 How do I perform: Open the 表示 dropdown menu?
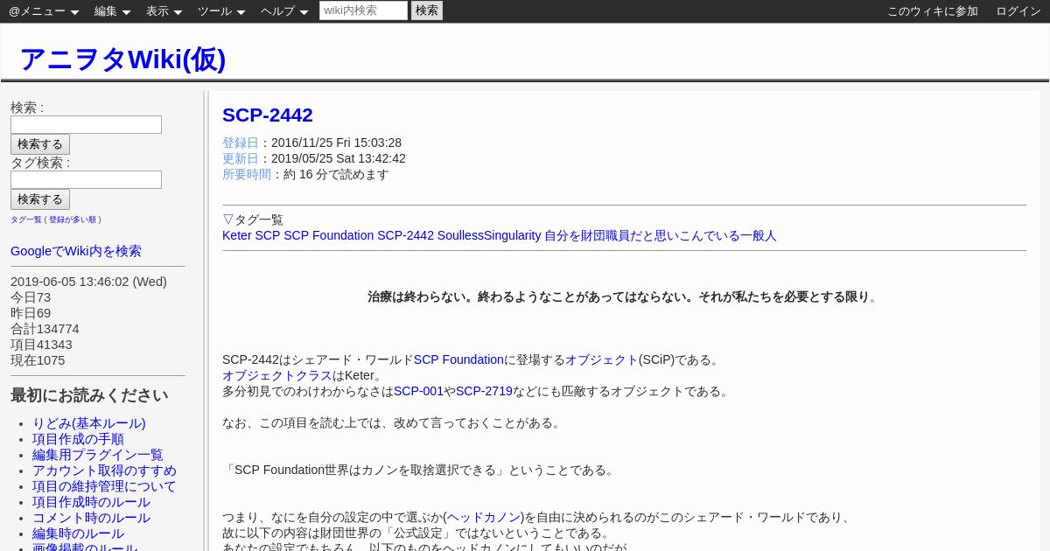tap(164, 11)
